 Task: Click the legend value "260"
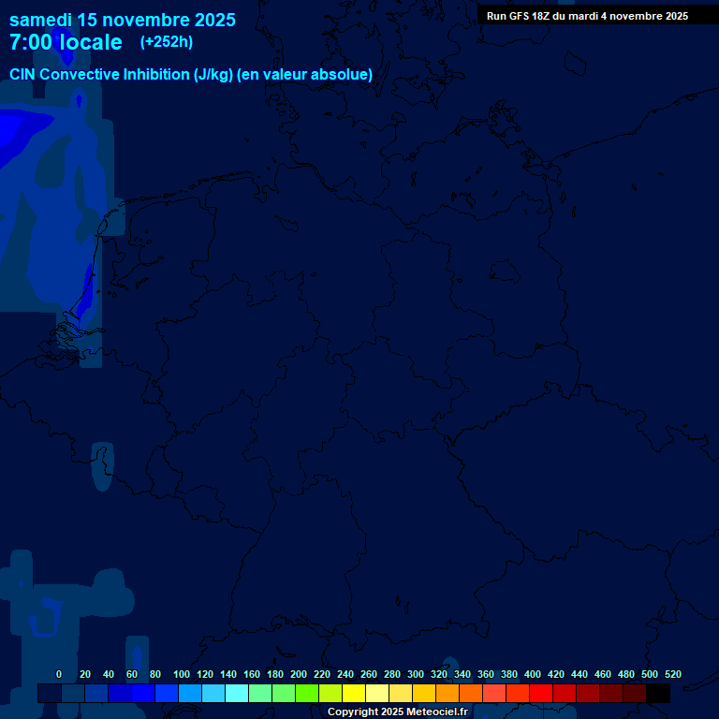[x=369, y=674]
